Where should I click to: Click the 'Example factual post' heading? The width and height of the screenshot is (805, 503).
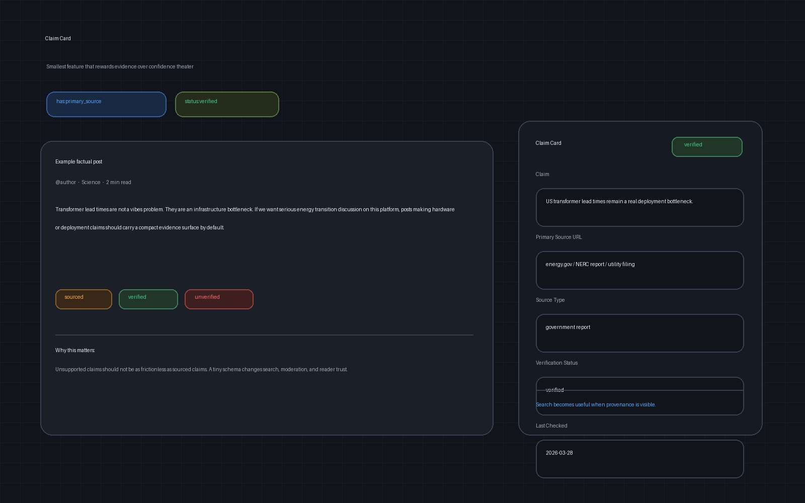pos(79,161)
